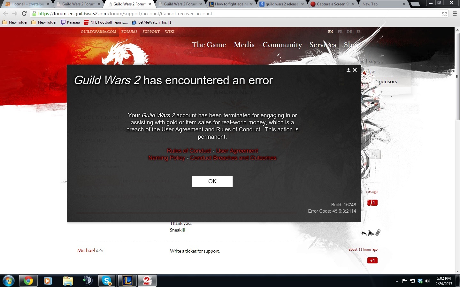Click the green HTTPS padlock icon
The image size is (460, 287).
(34, 14)
